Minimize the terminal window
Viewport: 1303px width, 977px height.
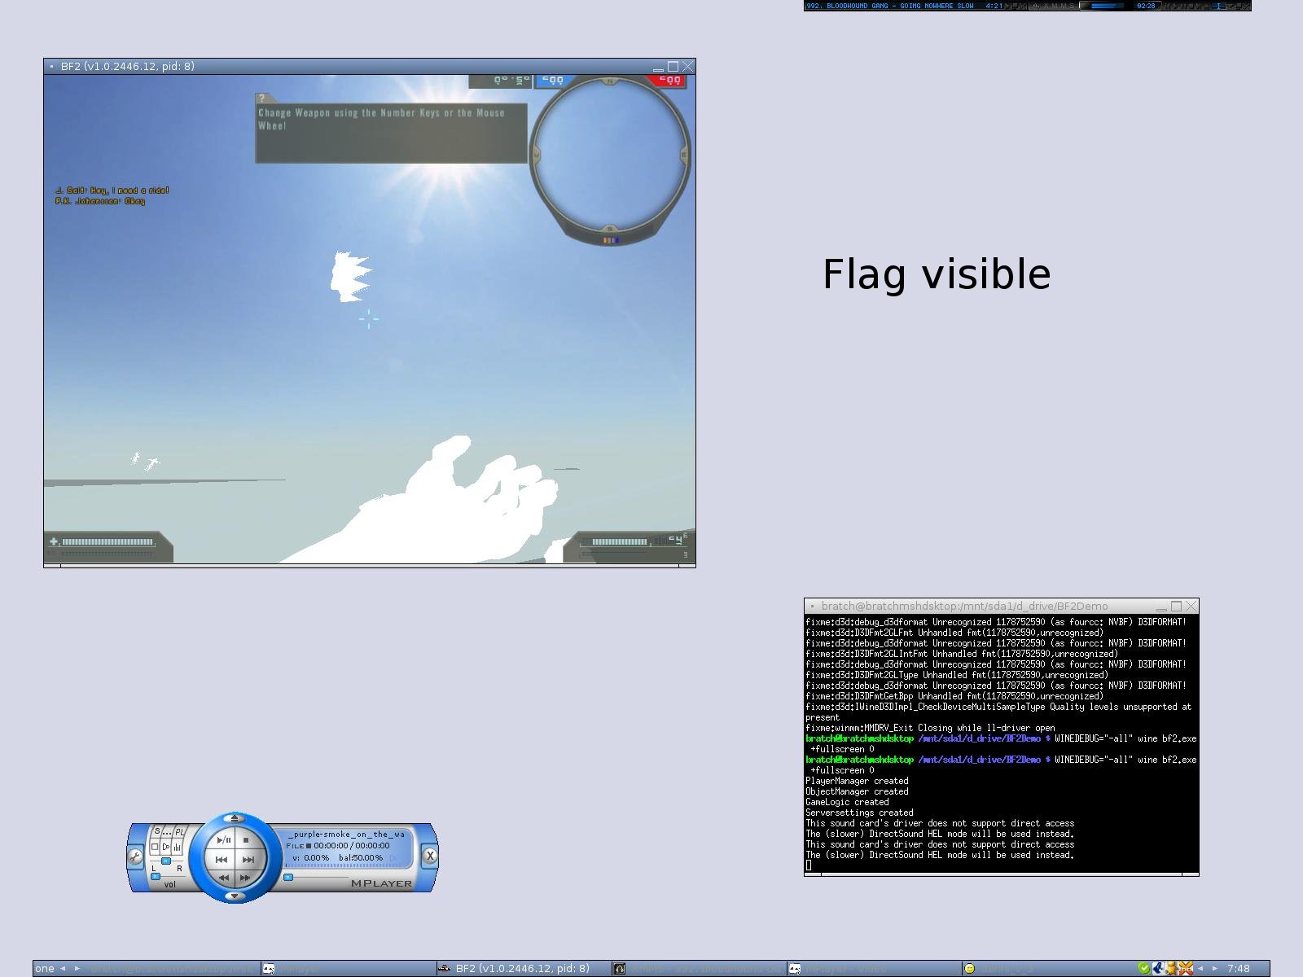tap(1161, 608)
